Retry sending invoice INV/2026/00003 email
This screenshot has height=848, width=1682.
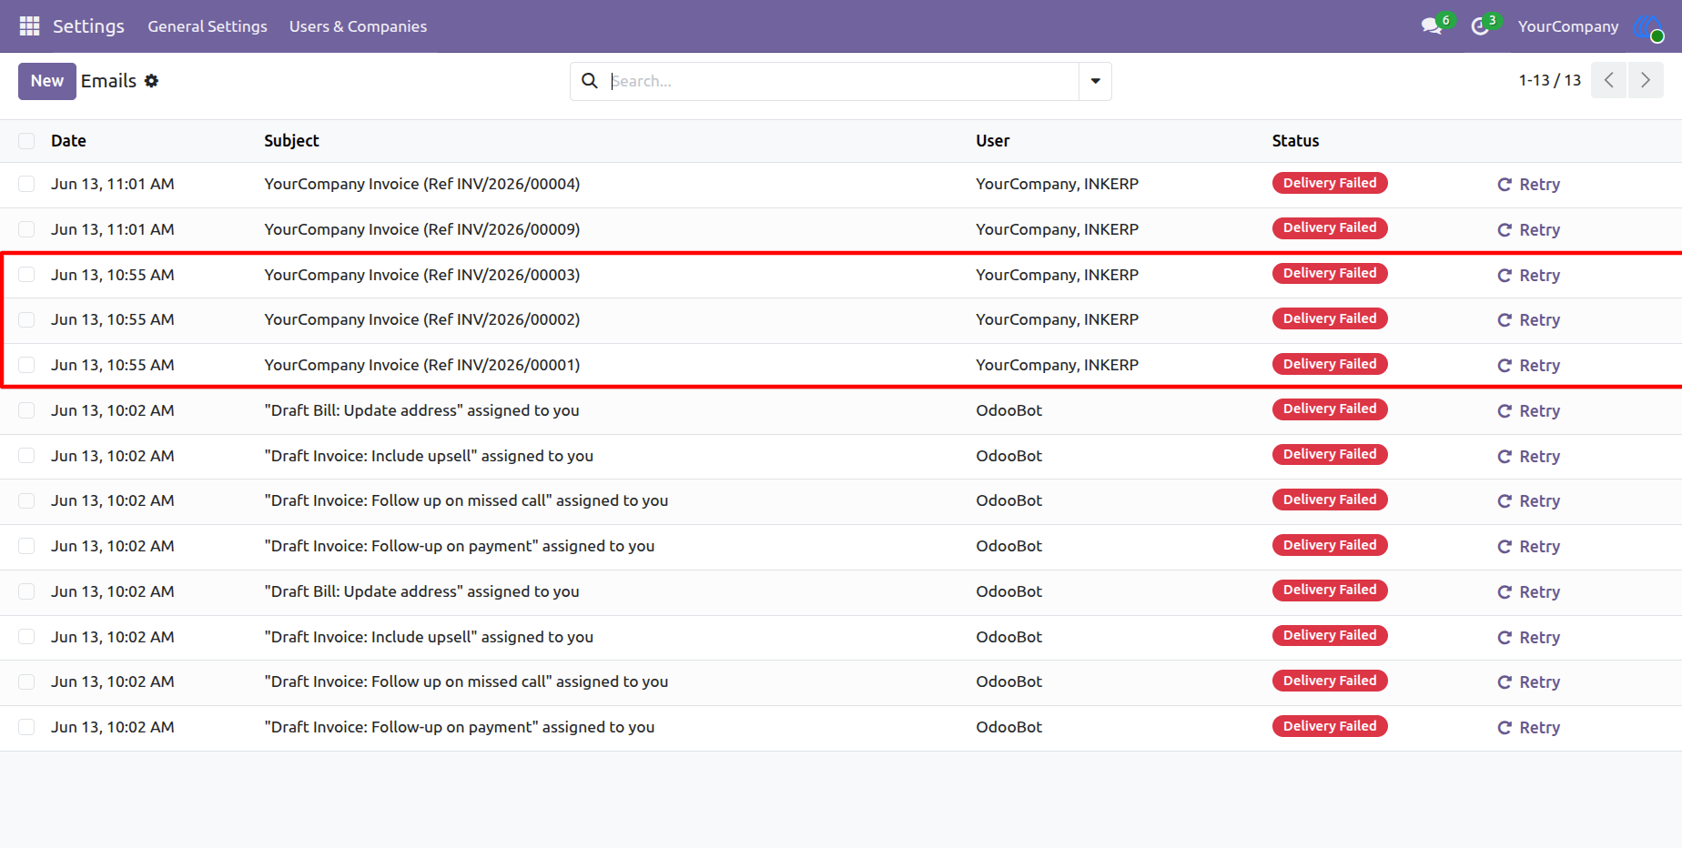coord(1529,276)
